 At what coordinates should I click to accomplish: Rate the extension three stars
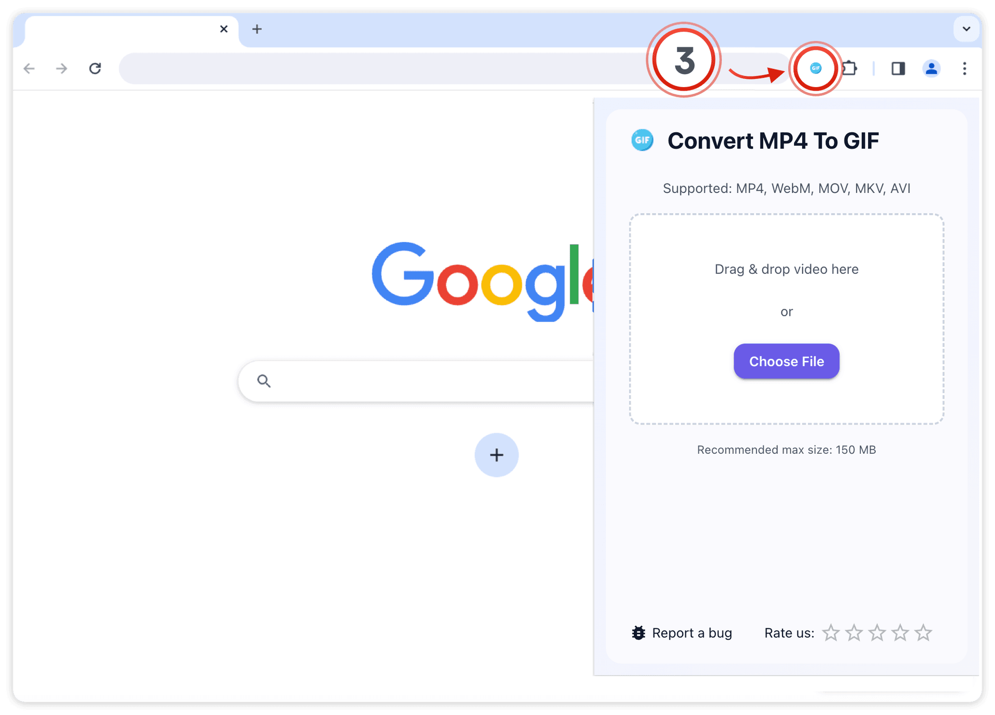877,633
